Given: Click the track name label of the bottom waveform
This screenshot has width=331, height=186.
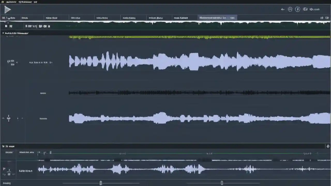Looking at the screenshot, I should click(26, 171).
